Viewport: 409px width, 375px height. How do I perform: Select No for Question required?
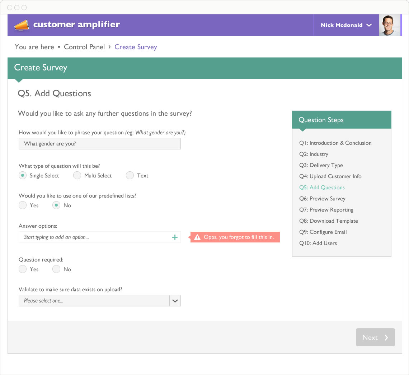coord(56,269)
